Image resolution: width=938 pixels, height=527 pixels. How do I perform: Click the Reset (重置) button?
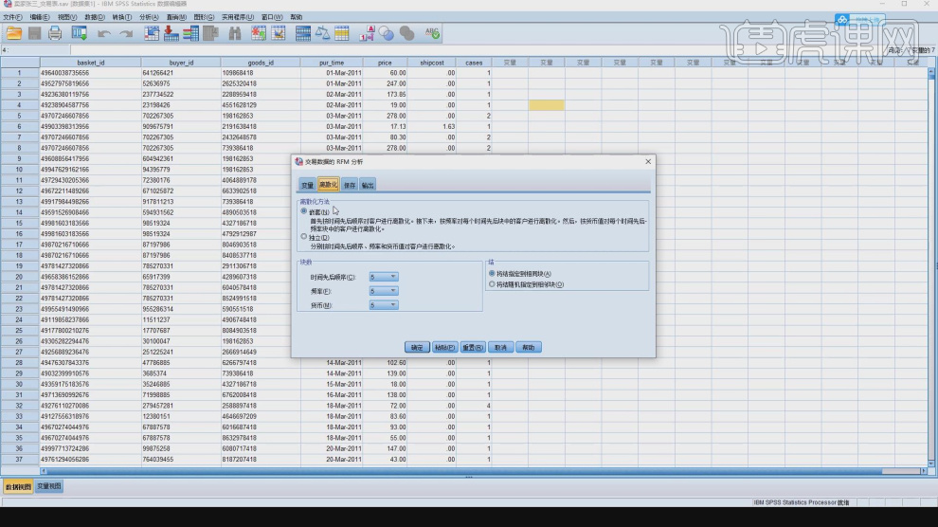473,348
